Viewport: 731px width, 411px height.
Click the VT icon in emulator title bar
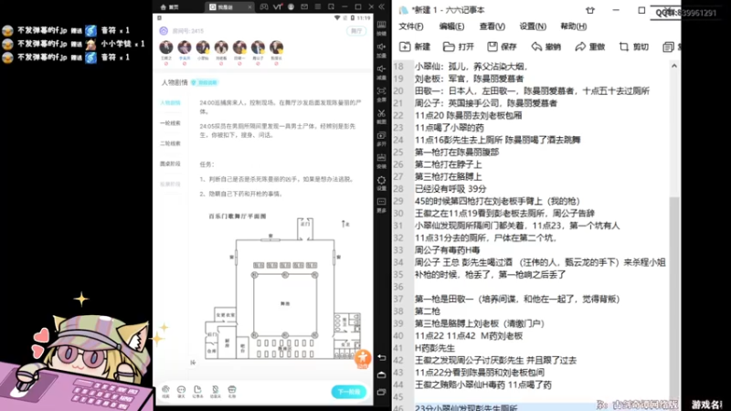(278, 7)
